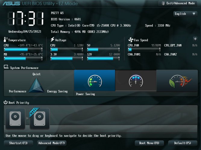Click the ASUS logo
This screenshot has height=150, width=201.
11,3
